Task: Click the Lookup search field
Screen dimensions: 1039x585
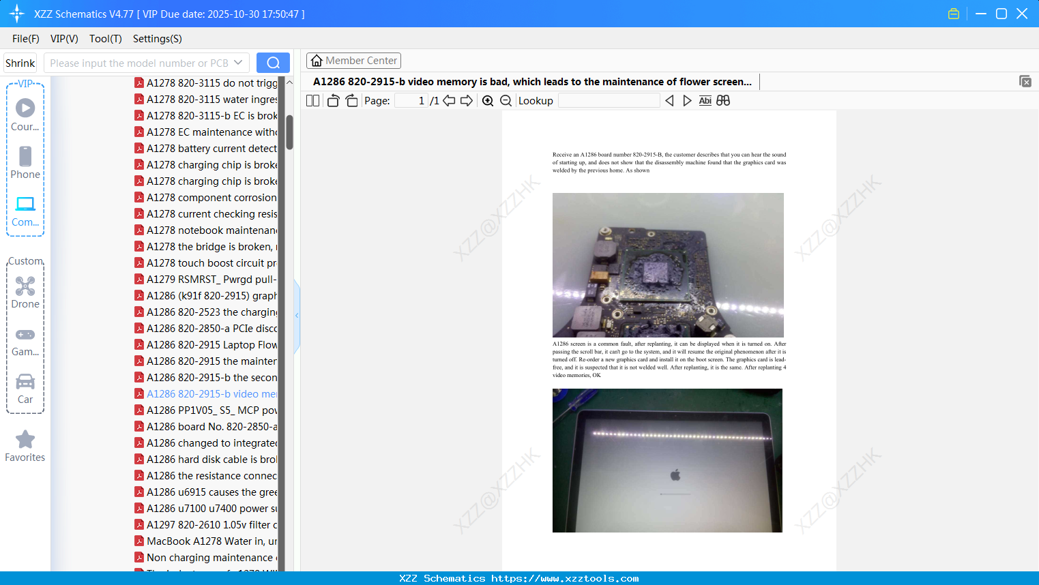Action: pyautogui.click(x=609, y=101)
